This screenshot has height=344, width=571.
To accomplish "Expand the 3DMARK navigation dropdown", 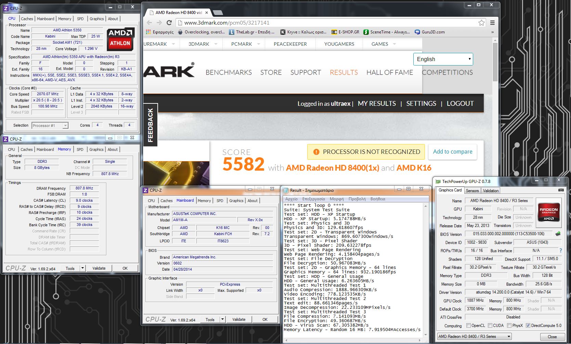I will [x=216, y=44].
